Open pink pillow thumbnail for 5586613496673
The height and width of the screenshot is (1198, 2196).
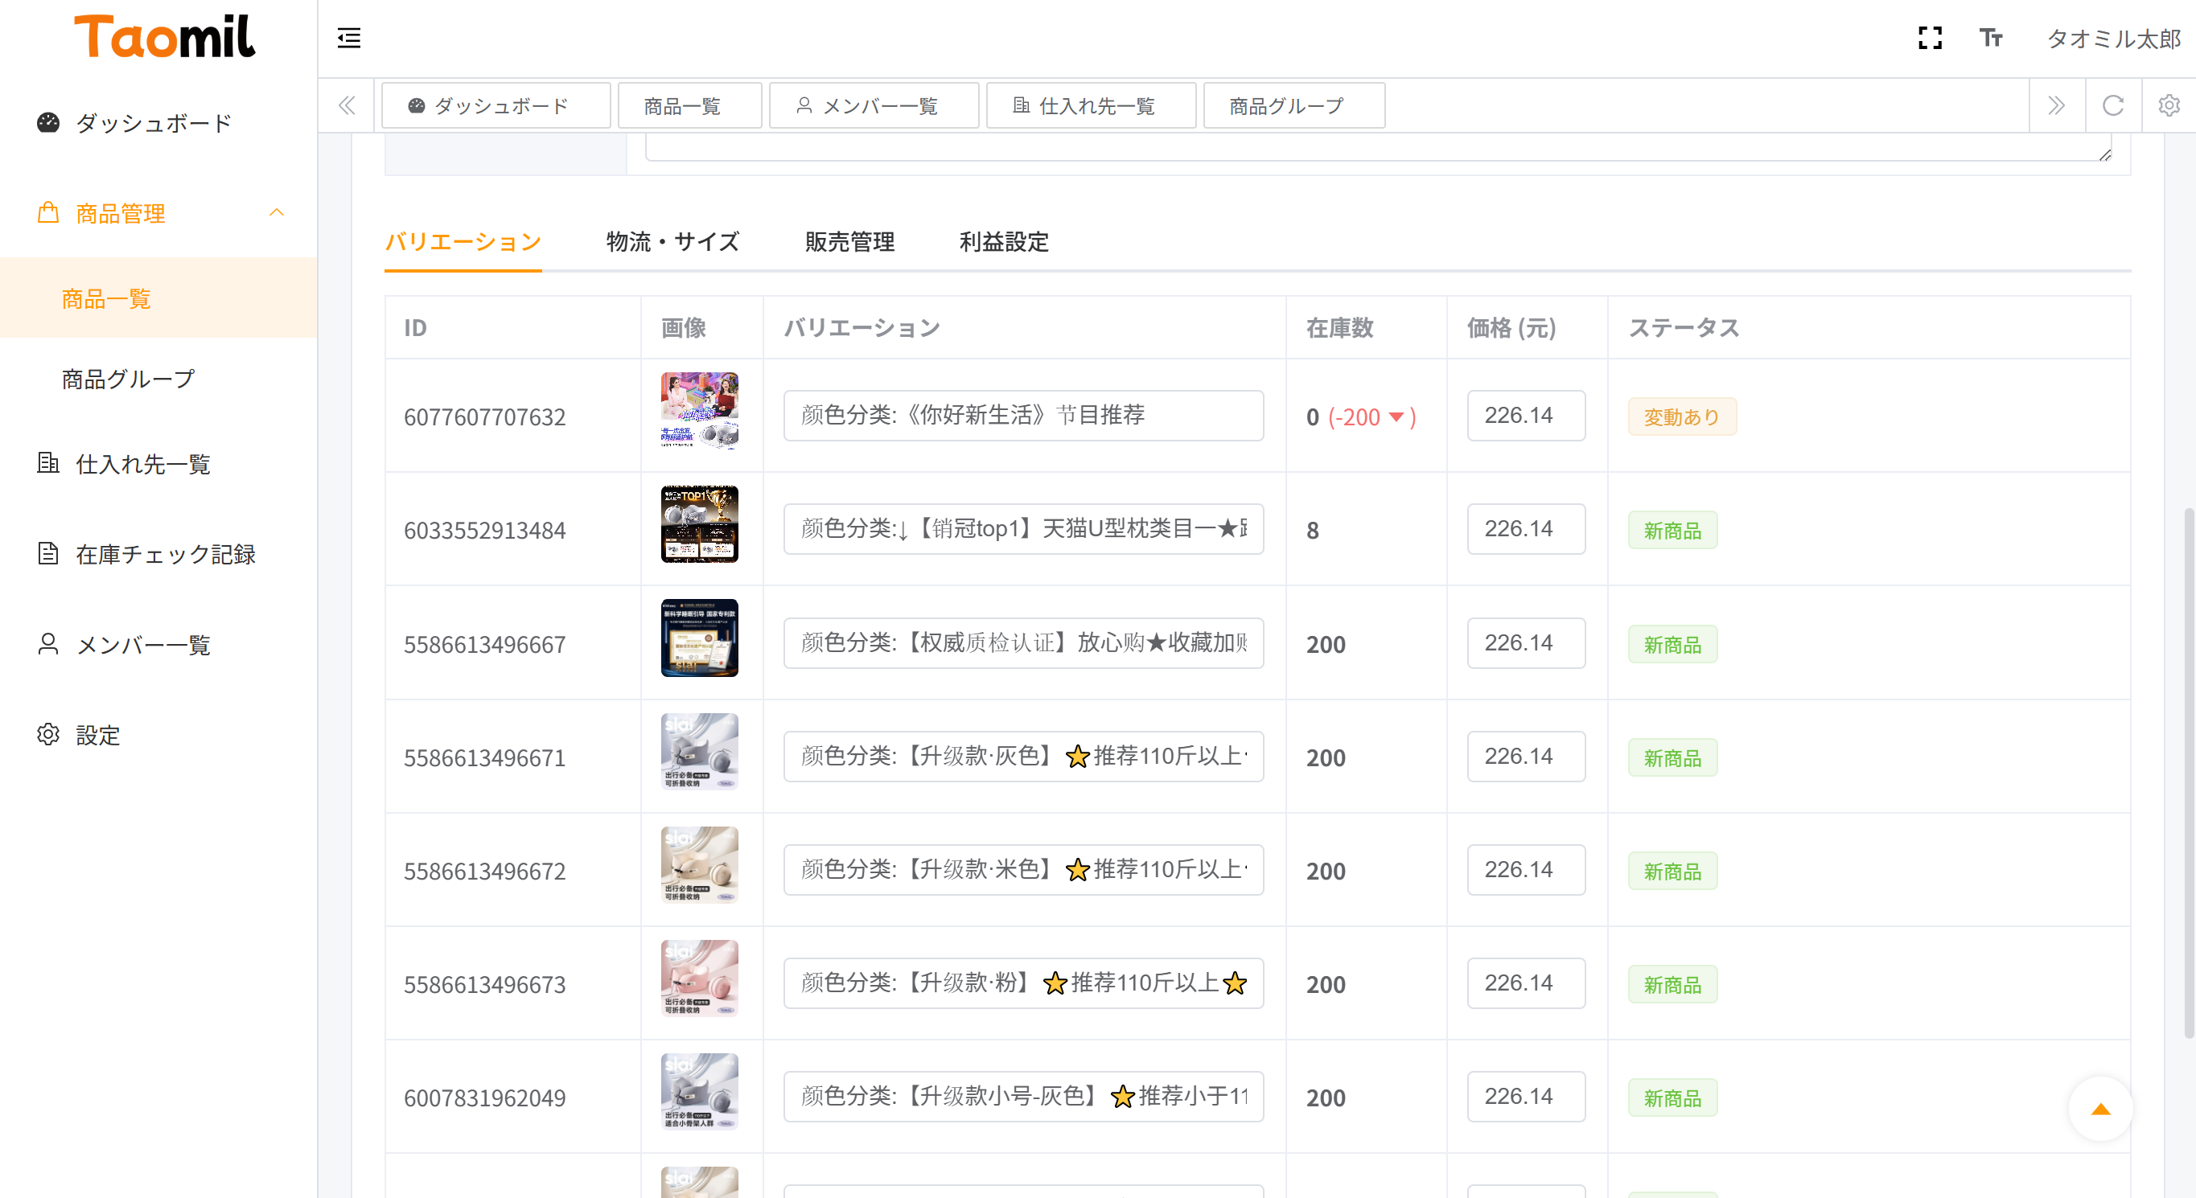[699, 979]
